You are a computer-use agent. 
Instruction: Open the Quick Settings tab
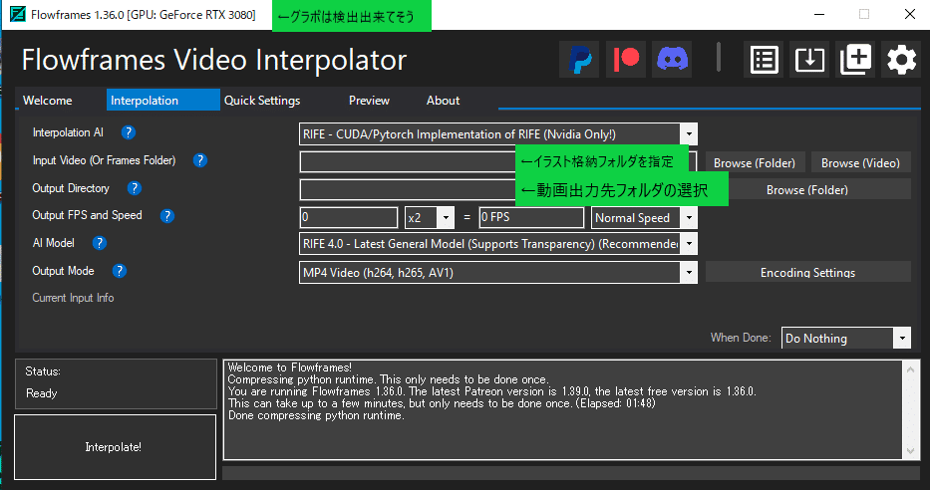[262, 101]
